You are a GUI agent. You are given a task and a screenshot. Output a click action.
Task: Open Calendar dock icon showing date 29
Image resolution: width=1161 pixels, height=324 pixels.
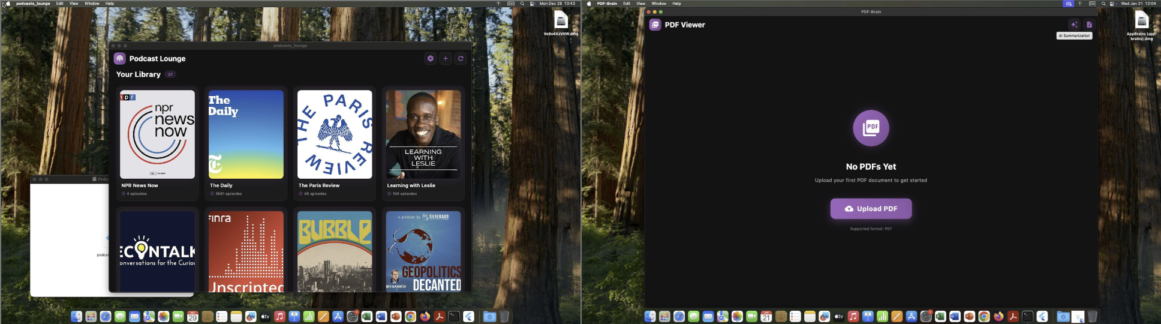(193, 316)
